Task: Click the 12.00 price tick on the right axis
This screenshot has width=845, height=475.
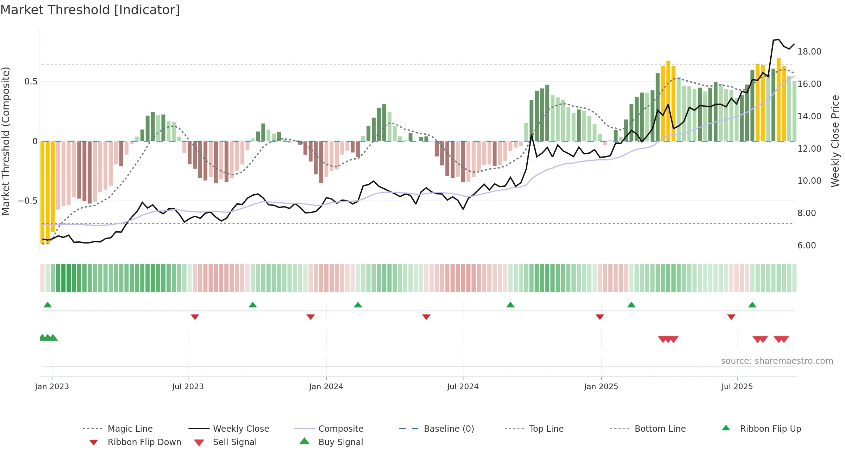Action: [809, 148]
